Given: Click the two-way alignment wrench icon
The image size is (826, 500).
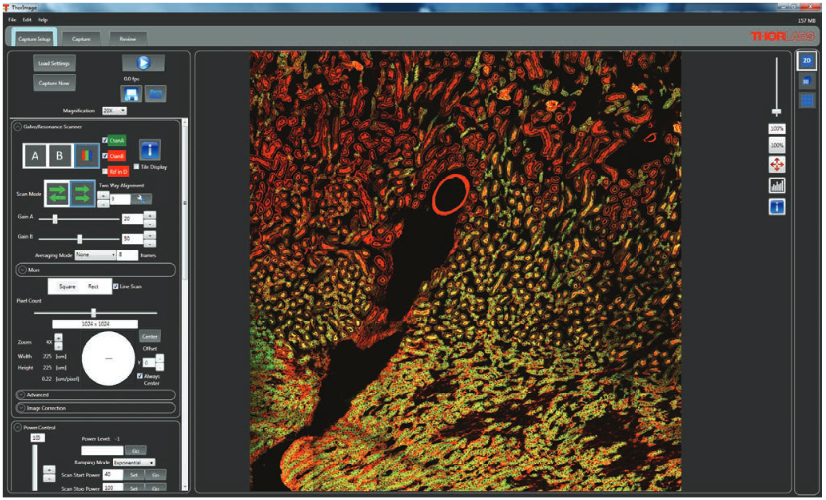Looking at the screenshot, I should (147, 198).
